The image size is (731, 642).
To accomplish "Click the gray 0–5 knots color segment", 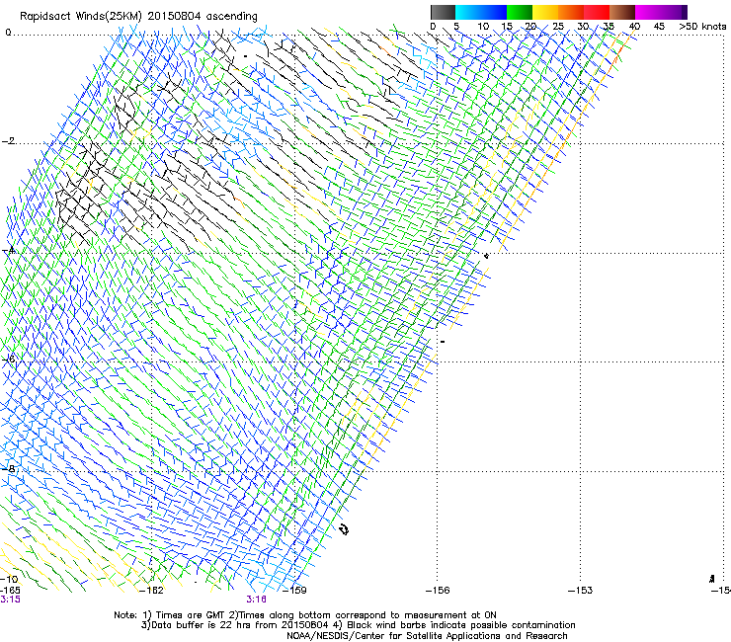I will click(443, 12).
